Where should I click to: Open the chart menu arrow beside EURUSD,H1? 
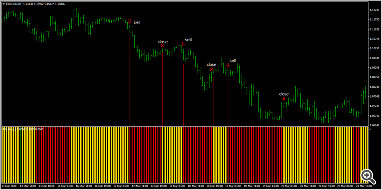click(x=3, y=4)
